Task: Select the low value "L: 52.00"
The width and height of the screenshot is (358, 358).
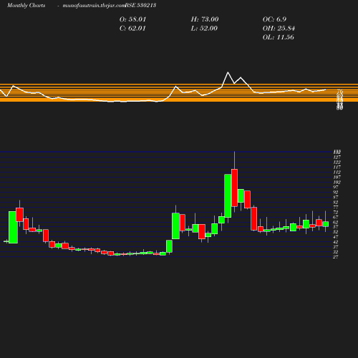Action: pos(204,29)
